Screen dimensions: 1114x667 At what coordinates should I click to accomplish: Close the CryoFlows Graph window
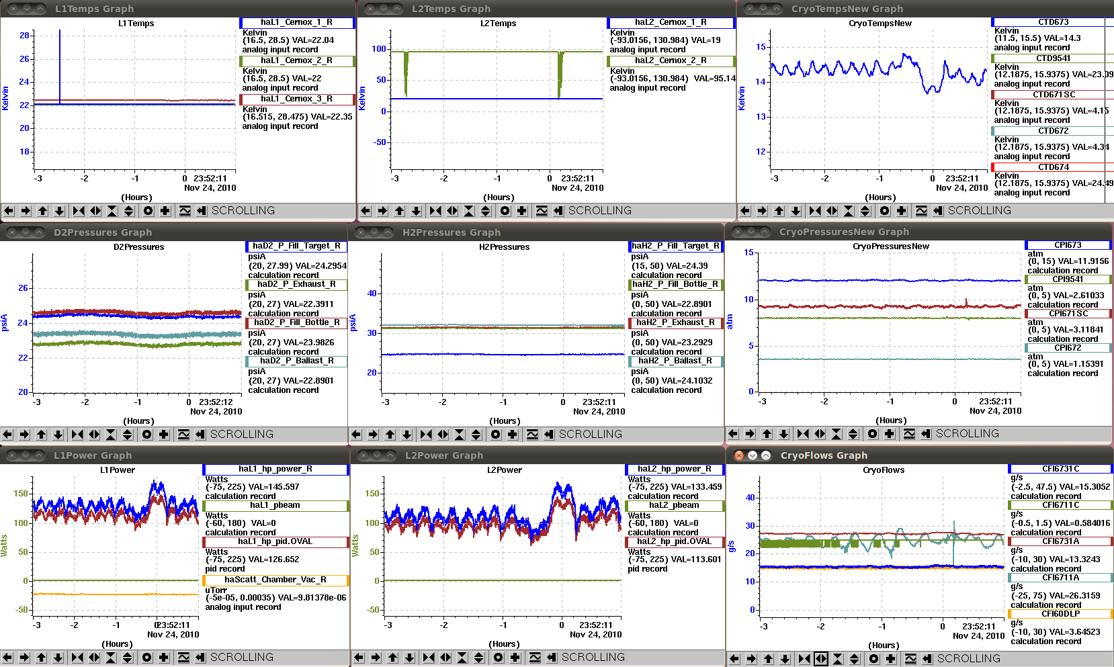tap(739, 455)
